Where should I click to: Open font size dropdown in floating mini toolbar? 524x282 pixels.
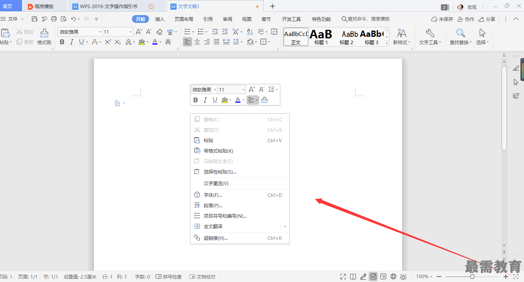pos(243,89)
